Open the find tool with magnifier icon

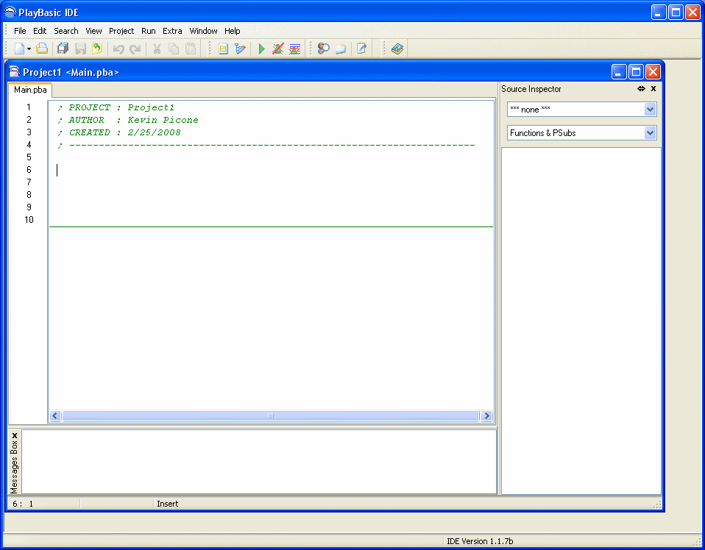coord(323,49)
